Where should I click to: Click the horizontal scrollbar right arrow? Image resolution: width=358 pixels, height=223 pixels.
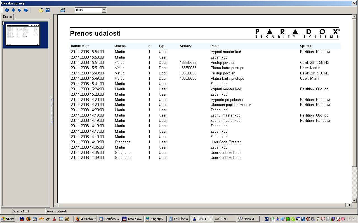click(350, 205)
